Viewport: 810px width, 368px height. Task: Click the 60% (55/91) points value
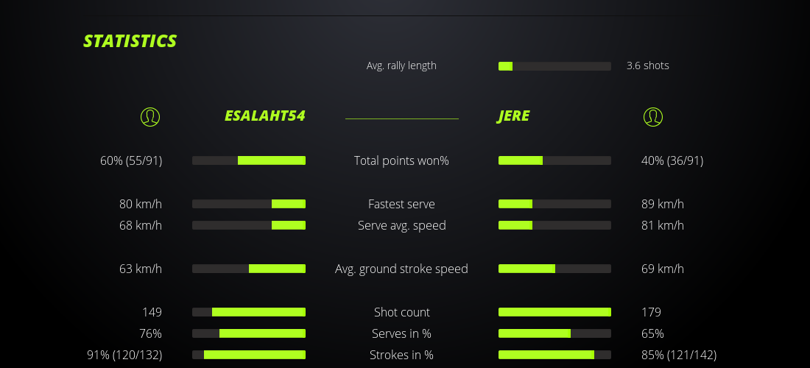pyautogui.click(x=131, y=160)
